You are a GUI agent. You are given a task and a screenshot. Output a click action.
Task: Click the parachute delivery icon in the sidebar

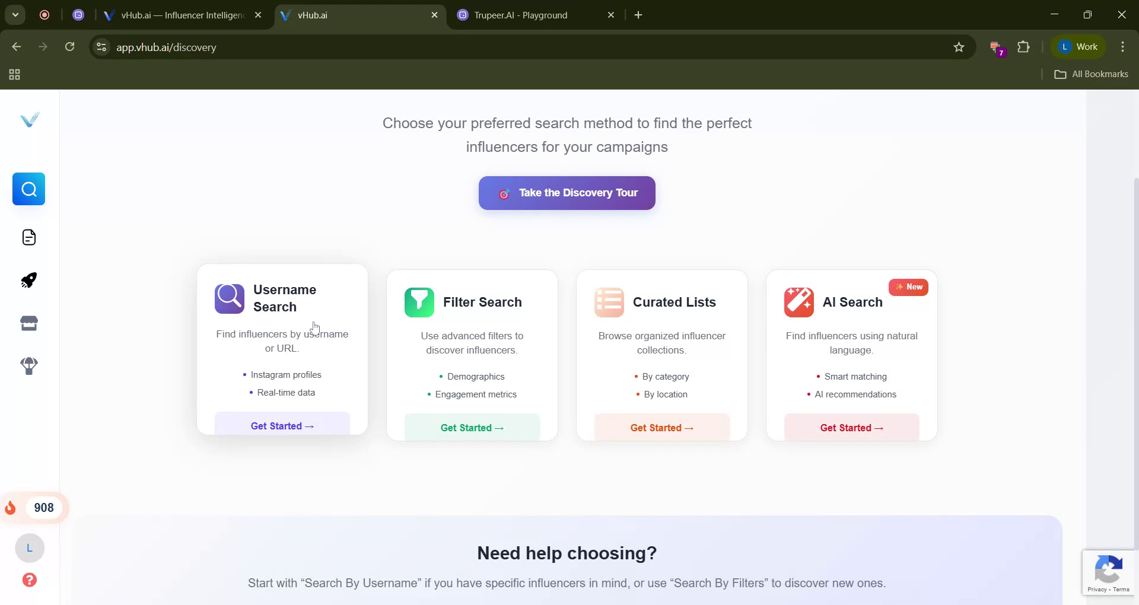click(28, 366)
